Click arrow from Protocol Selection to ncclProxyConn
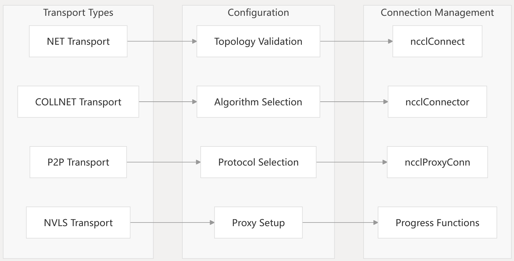The image size is (514, 261). 351,162
